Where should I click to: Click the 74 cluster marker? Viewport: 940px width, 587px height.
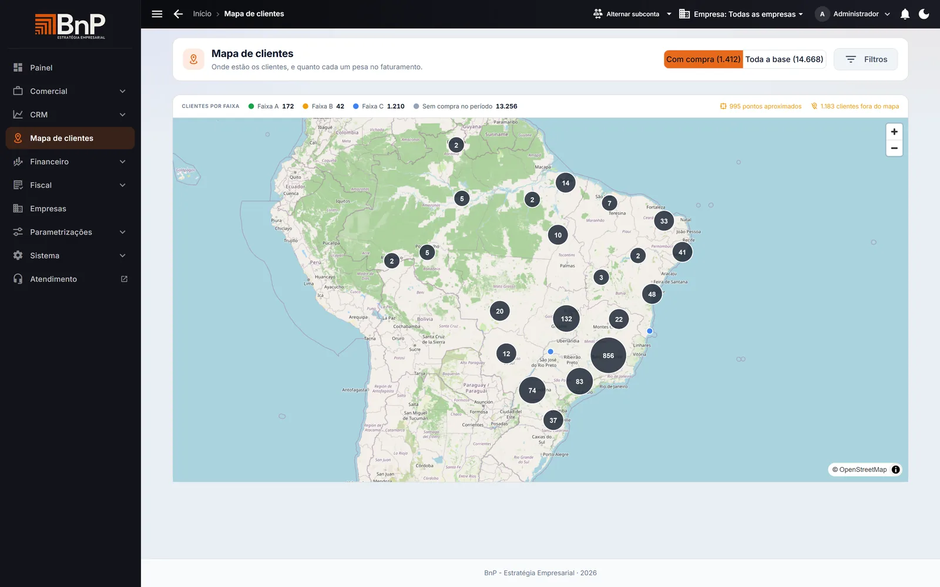[x=532, y=390]
